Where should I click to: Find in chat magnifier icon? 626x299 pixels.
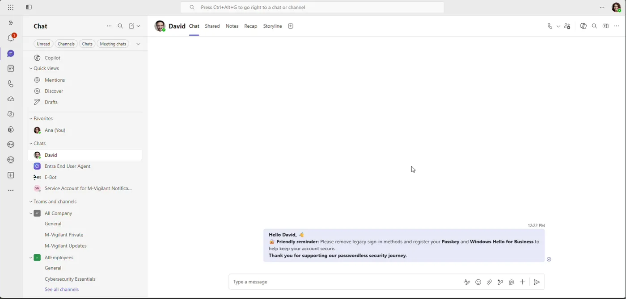[x=594, y=26]
